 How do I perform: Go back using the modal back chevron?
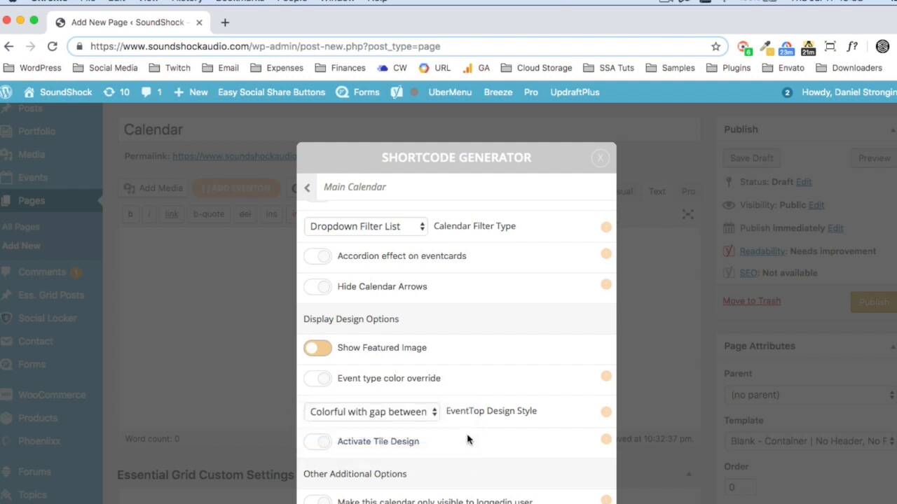(x=307, y=188)
